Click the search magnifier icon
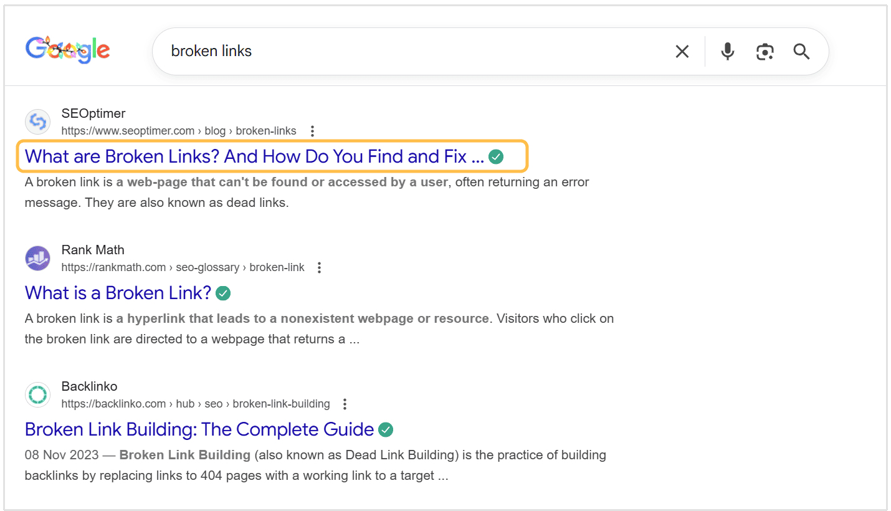Viewport: 891px width, 511px height. pos(801,52)
